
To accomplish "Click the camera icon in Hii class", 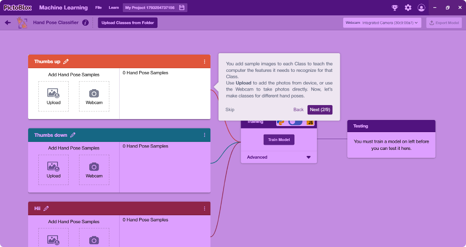I will point(94,240).
